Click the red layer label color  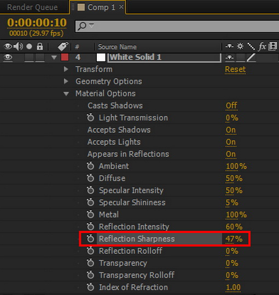65,57
